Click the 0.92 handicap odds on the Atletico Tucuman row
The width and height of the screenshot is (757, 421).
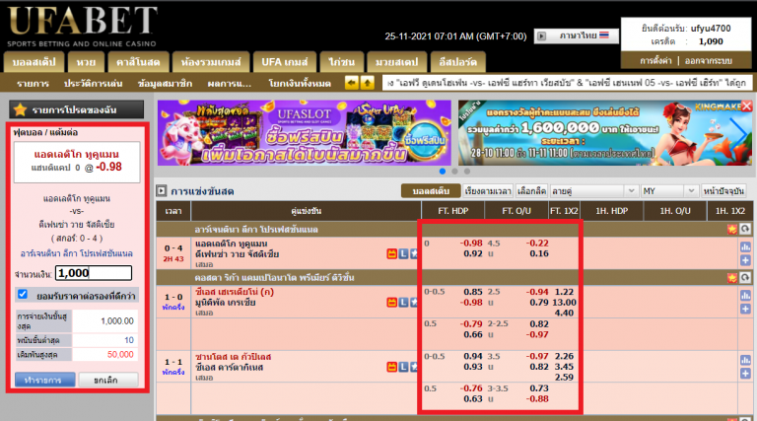pyautogui.click(x=473, y=253)
